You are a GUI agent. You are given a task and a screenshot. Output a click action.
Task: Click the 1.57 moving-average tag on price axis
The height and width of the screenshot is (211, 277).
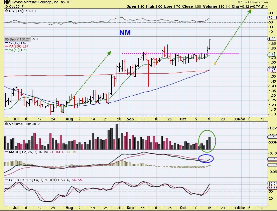(x=272, y=70)
